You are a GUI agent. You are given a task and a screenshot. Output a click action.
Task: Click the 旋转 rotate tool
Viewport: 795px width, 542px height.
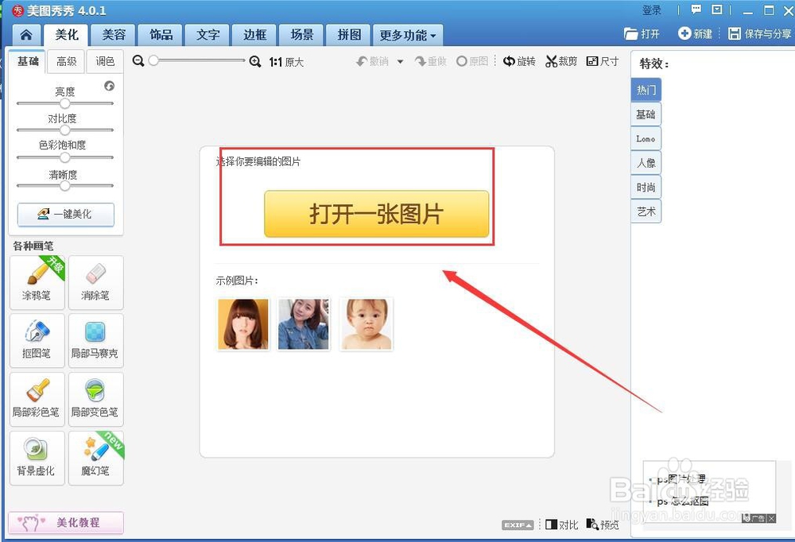pyautogui.click(x=519, y=60)
